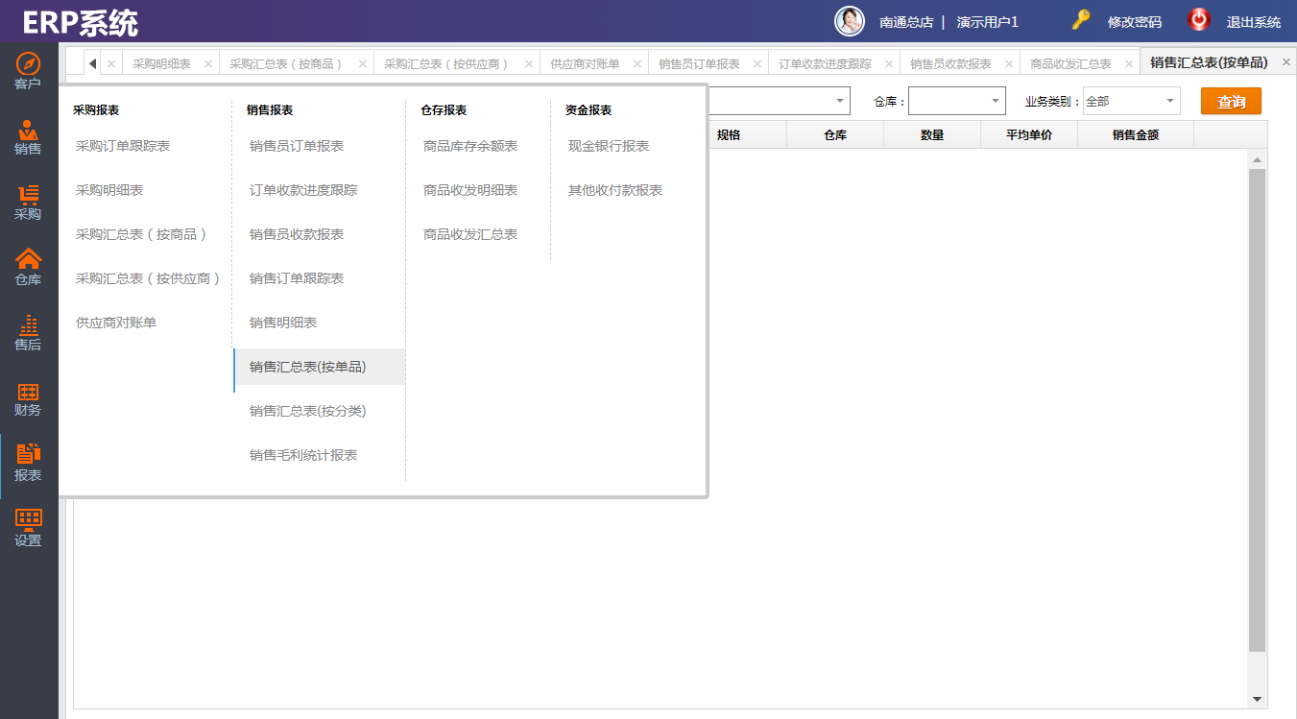Click the 现金银行报表 link
1297x719 pixels.
[609, 146]
